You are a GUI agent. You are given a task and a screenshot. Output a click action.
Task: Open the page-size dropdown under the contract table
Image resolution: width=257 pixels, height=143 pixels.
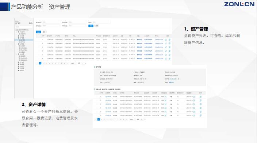[132, 119]
